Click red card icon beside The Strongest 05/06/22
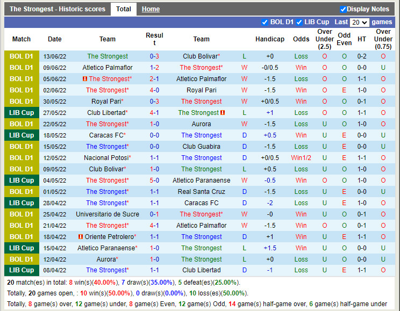The width and height of the screenshot is (400, 311). [85, 79]
